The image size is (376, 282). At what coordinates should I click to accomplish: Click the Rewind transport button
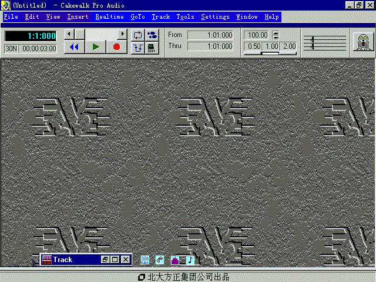coord(74,47)
